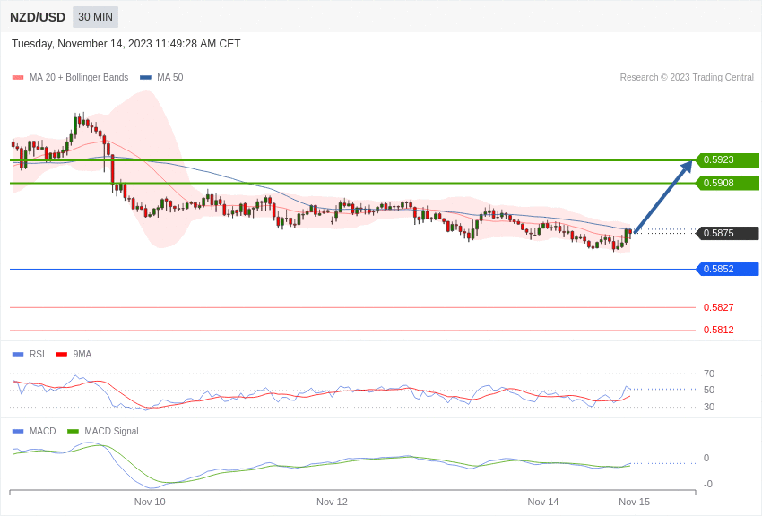
Task: Click the blue RSI legend swatch
Action: coord(18,355)
